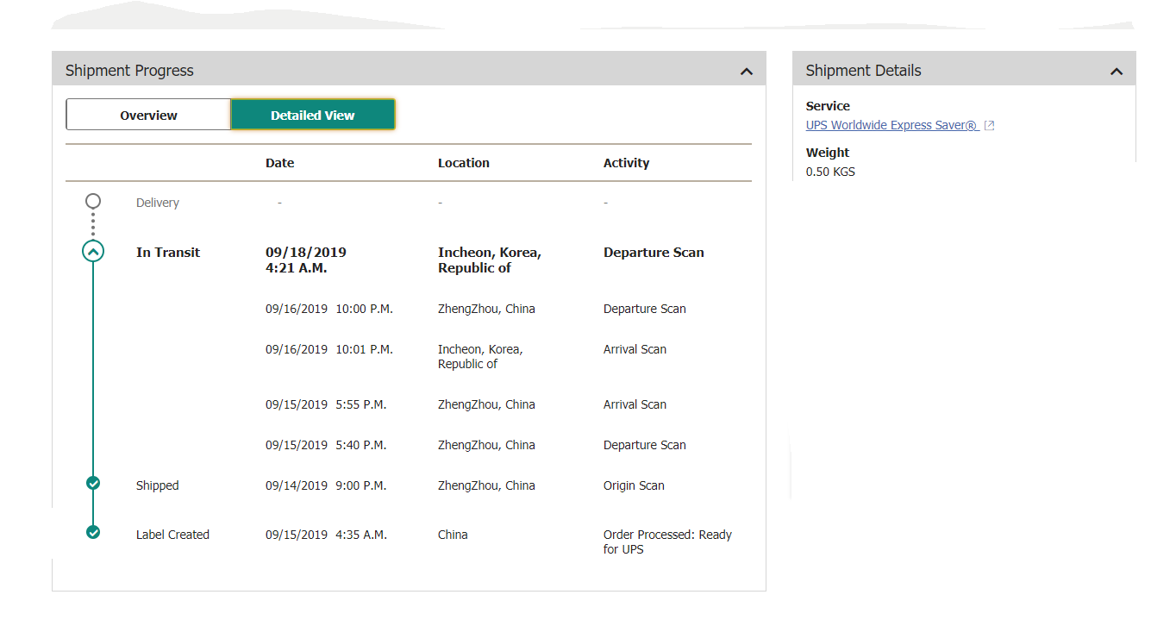Click the Label Created status label
This screenshot has height=626, width=1151.
[x=172, y=535]
